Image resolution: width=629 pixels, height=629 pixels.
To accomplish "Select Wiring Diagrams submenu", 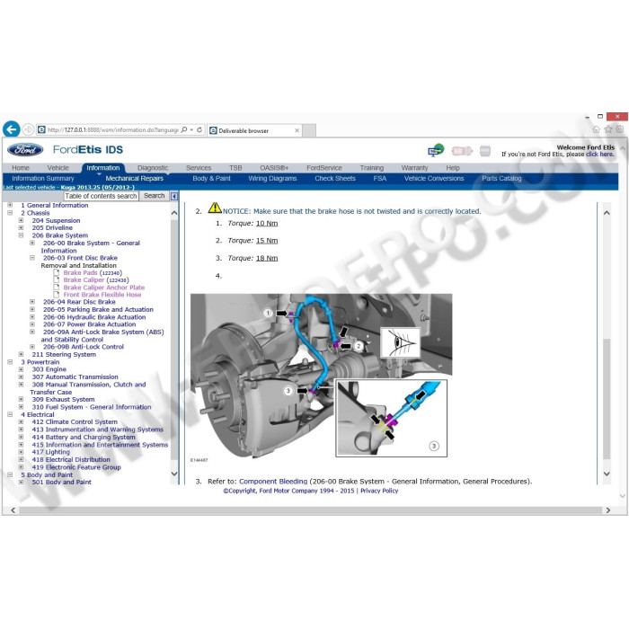I will click(x=272, y=179).
